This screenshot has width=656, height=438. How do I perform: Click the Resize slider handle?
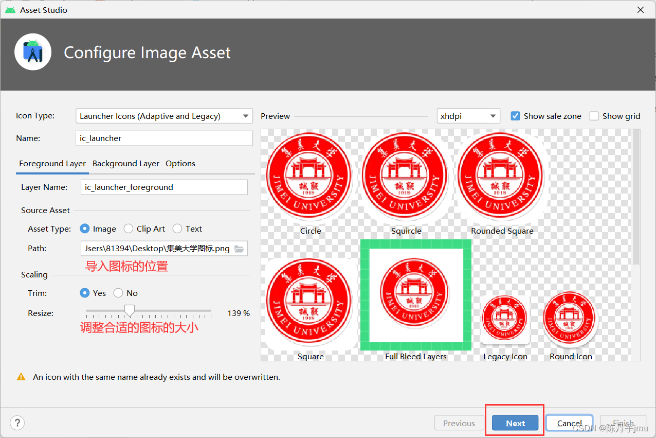130,310
